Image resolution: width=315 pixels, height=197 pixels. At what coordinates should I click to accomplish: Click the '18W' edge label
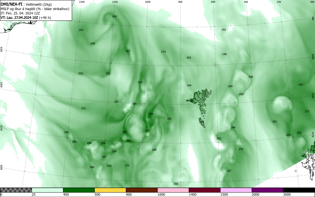click(x=1, y=85)
